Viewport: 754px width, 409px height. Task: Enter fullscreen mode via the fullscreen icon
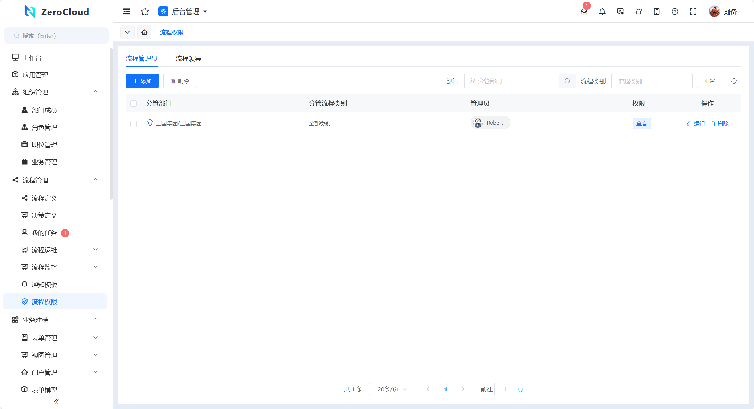[693, 11]
